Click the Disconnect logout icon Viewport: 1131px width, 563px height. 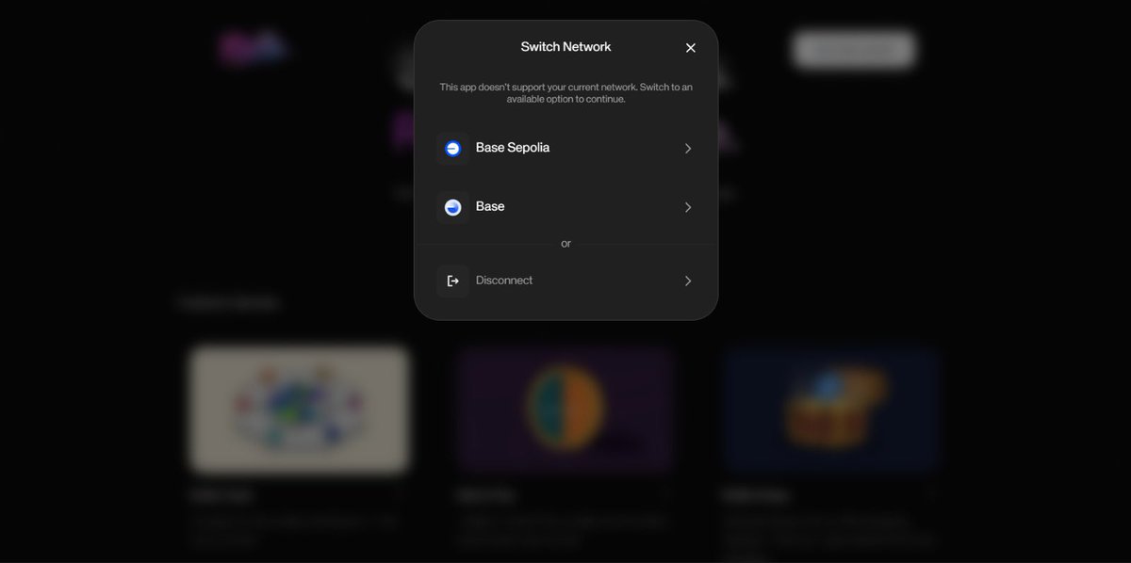coord(452,281)
